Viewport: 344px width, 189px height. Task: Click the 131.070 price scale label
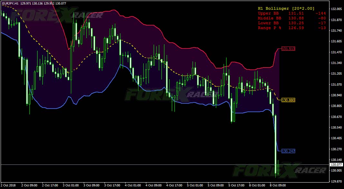tap(336, 84)
